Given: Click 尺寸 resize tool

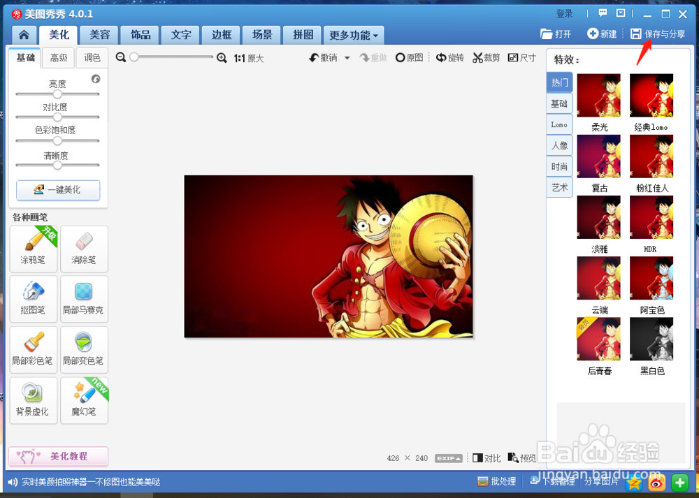Looking at the screenshot, I should tap(521, 58).
